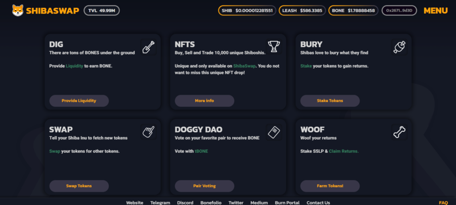This screenshot has height=205, width=456.
Task: Open the Discord footer link
Action: point(185,203)
